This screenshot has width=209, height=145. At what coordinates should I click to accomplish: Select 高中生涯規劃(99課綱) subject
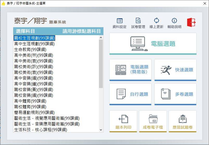click(34, 44)
